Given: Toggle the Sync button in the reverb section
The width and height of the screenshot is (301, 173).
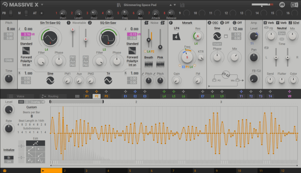Looking at the screenshot, I should (x=282, y=33).
